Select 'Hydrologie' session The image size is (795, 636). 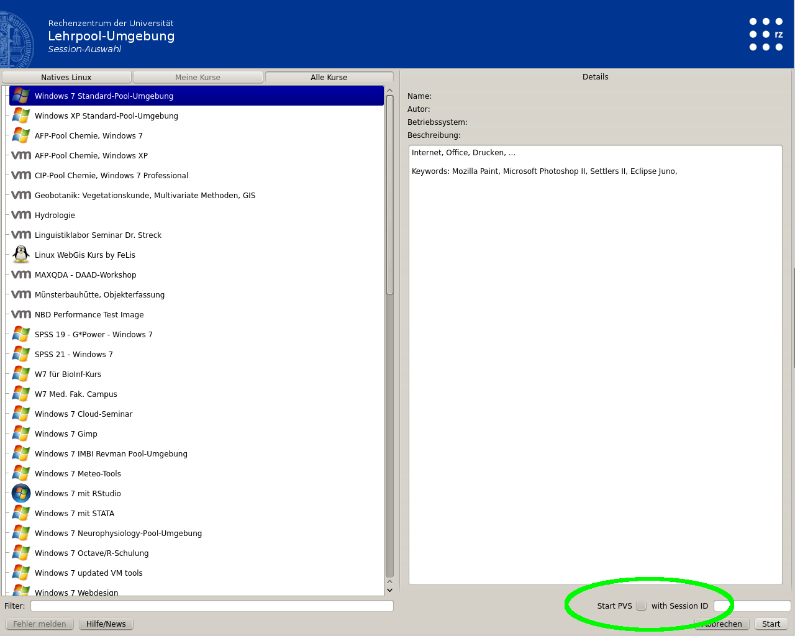point(198,215)
